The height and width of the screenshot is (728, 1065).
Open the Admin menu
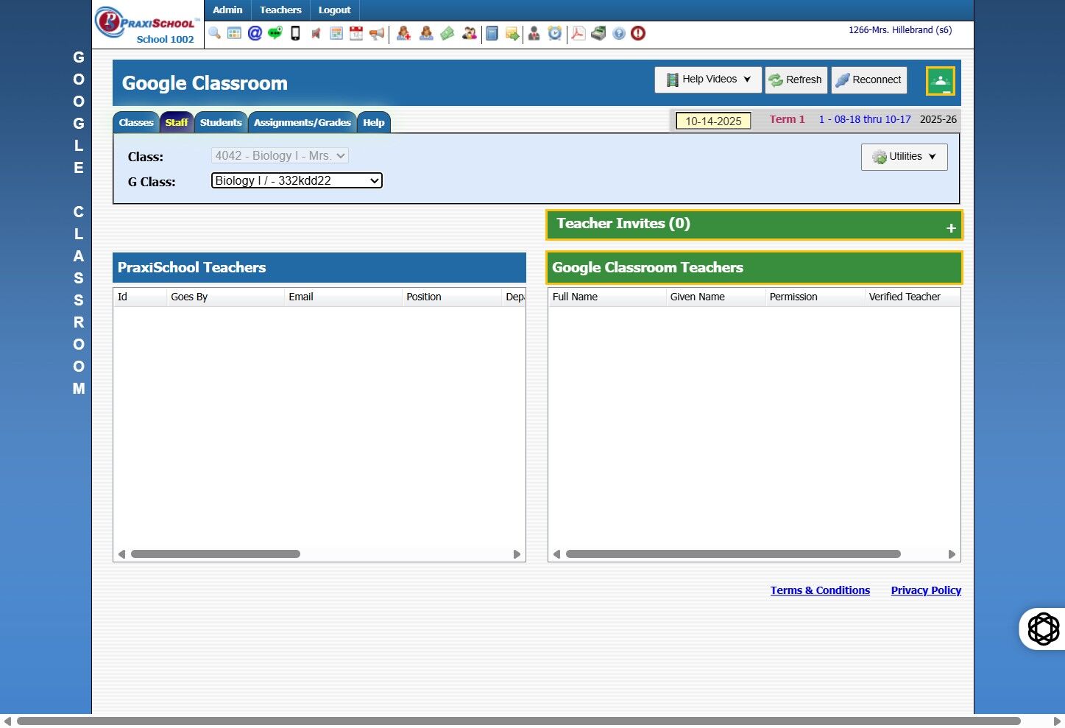click(x=227, y=10)
